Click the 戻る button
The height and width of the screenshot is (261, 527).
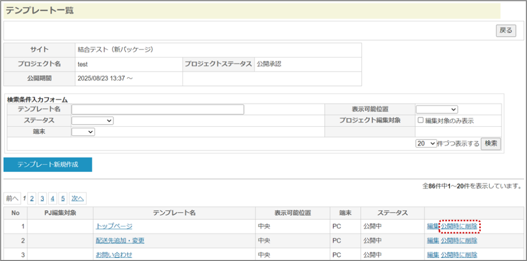coord(505,30)
